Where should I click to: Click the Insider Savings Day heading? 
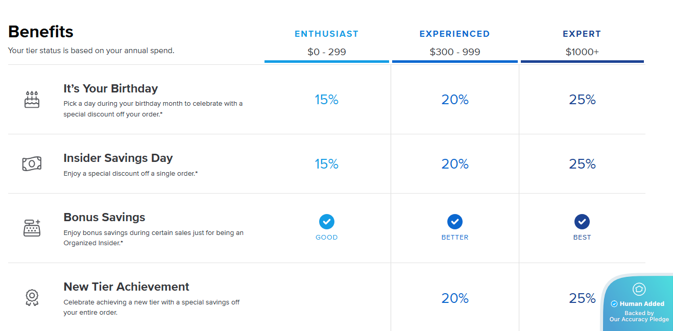(118, 158)
